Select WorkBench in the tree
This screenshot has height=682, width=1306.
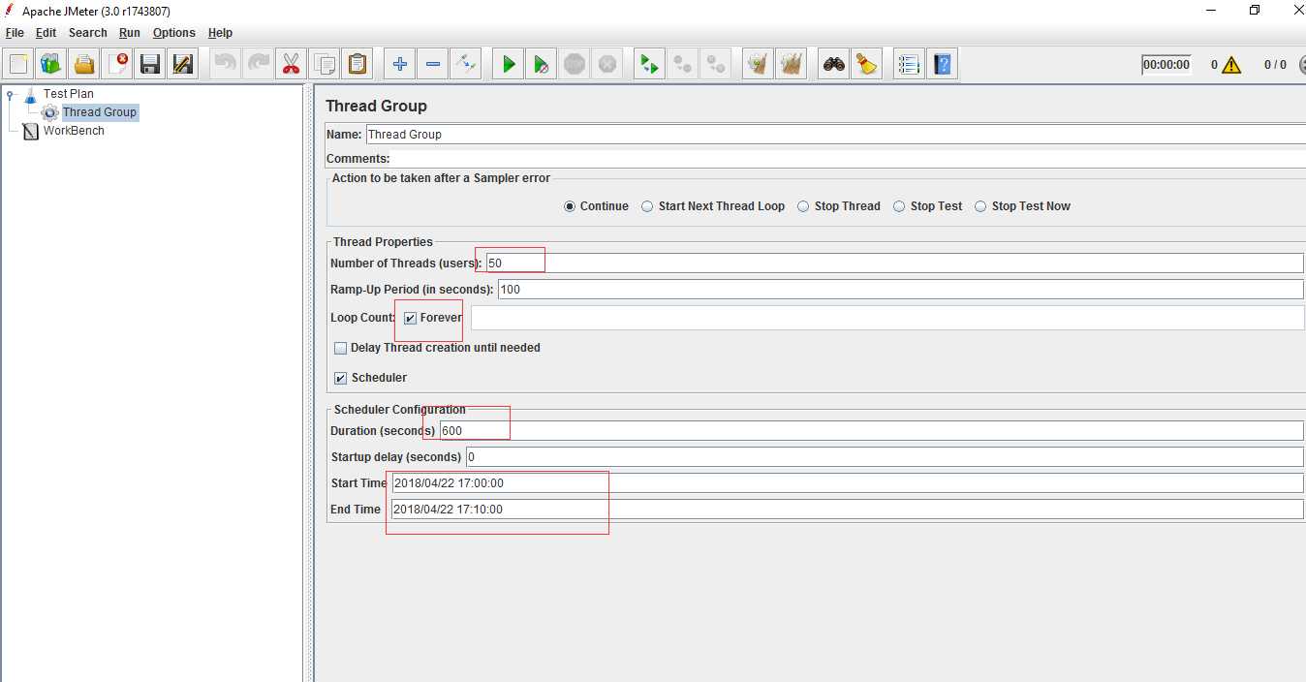[x=74, y=131]
